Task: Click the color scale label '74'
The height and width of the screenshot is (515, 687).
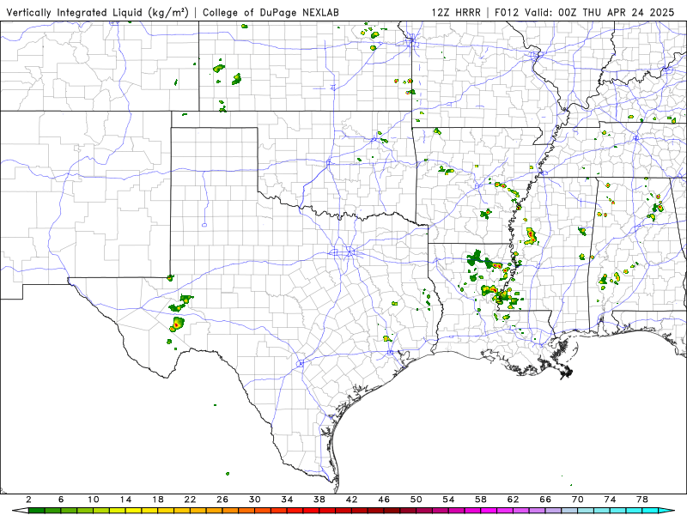Action: click(610, 500)
